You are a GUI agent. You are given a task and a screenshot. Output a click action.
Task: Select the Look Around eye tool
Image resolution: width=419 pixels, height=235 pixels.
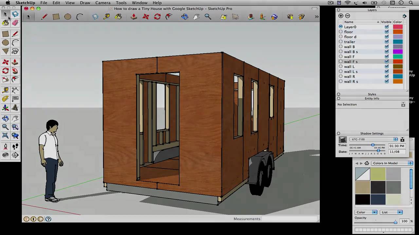click(6, 155)
